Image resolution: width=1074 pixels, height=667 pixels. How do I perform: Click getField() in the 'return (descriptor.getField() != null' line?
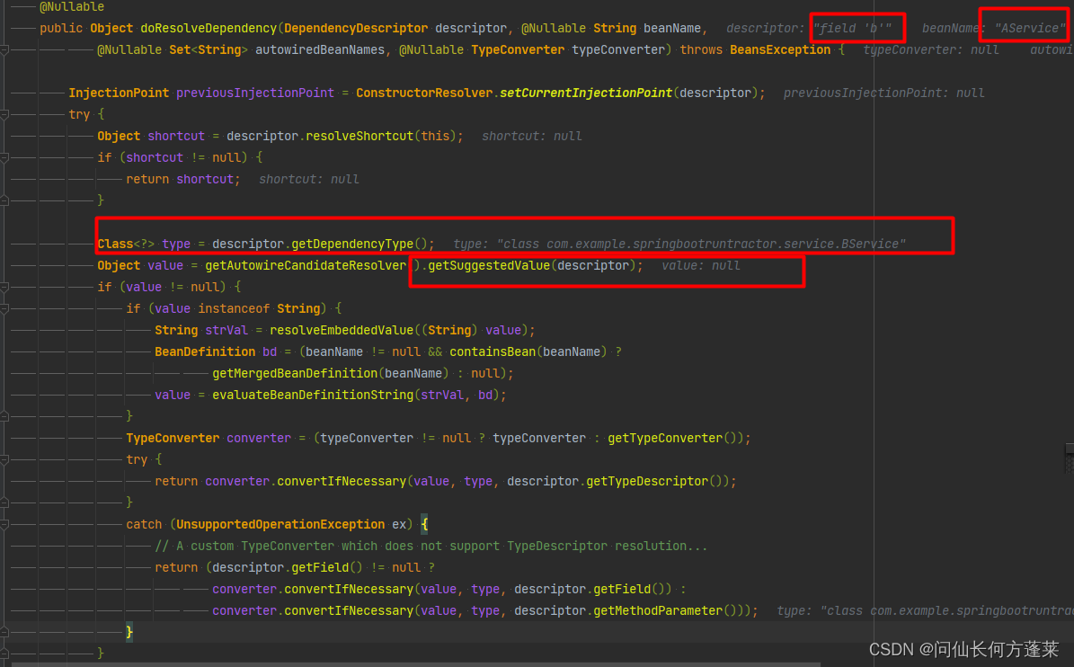pyautogui.click(x=327, y=568)
